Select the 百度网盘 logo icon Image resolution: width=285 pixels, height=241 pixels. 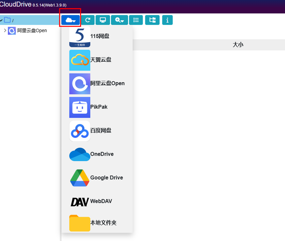point(80,131)
